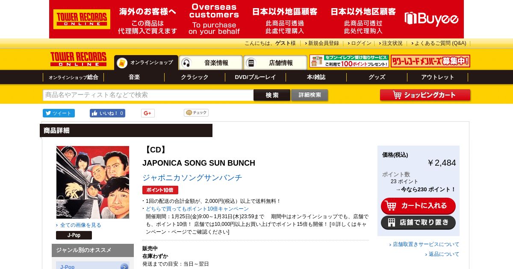Click the headphone icon on the 音楽情報 tab

[x=186, y=63]
